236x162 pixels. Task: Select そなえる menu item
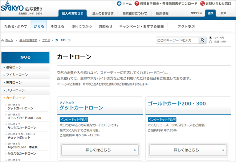click(x=57, y=26)
